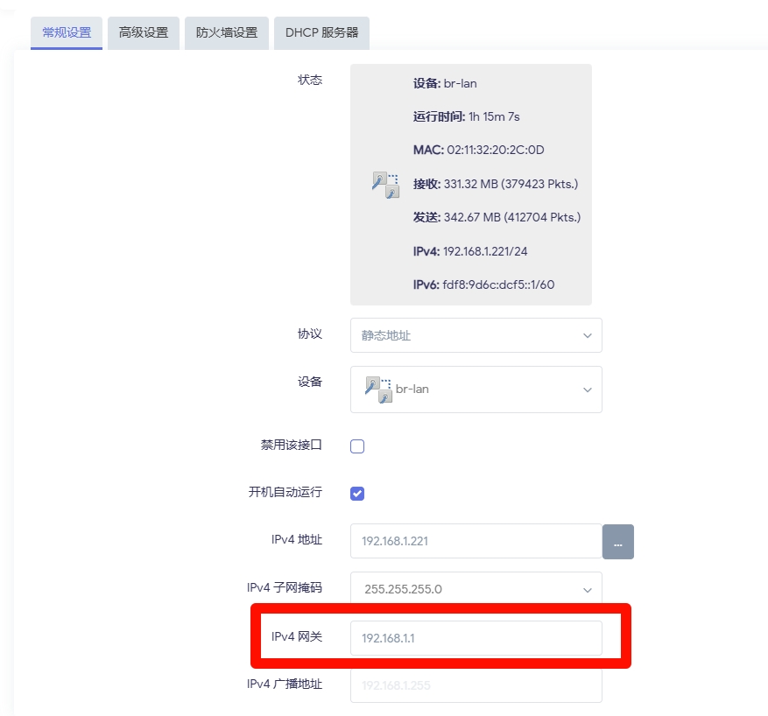This screenshot has width=768, height=716.
Task: Switch to the 常规设置 tab
Action: (x=67, y=33)
